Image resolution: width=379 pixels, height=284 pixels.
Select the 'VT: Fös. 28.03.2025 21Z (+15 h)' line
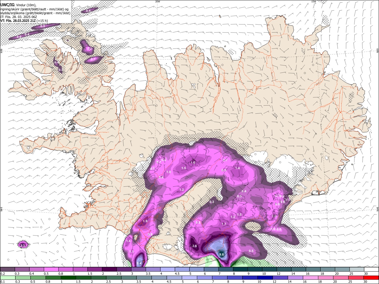(x=24, y=21)
